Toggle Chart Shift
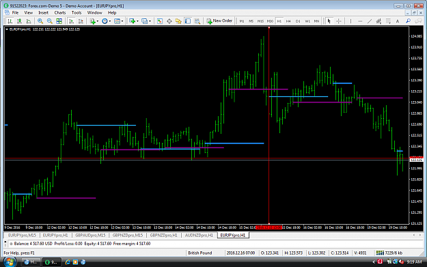427x267 pixels. (x=81, y=21)
